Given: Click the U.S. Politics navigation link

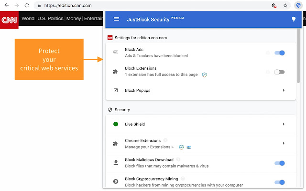Looking at the screenshot, I should point(51,19).
